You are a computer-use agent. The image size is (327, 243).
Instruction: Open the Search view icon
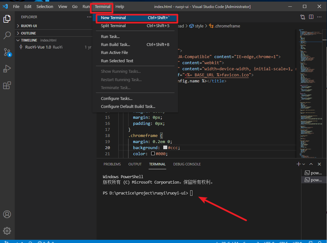[x=7, y=35]
